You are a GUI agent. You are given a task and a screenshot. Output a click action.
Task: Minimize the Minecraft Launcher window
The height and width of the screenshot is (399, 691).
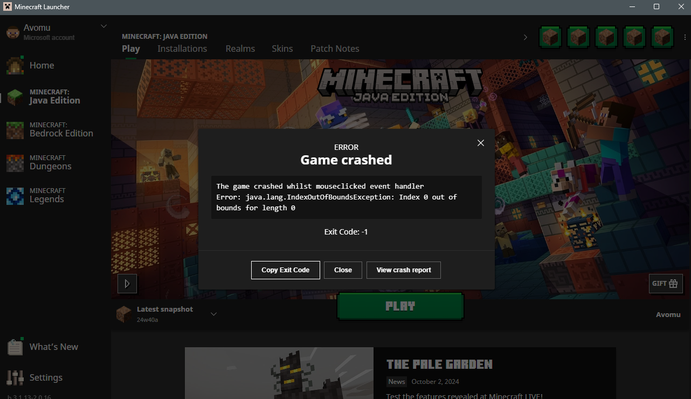click(x=632, y=6)
